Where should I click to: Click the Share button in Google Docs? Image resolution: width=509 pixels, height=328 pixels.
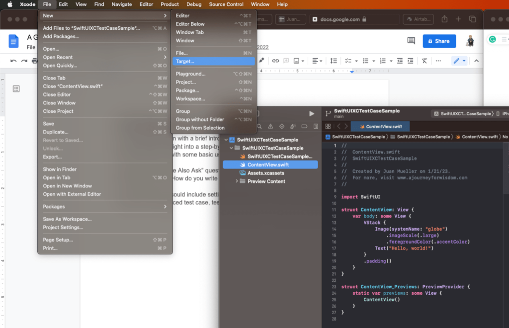click(439, 41)
